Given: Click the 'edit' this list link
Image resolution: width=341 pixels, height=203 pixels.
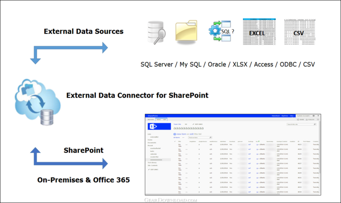Looking at the screenshot, I should point(192,134).
